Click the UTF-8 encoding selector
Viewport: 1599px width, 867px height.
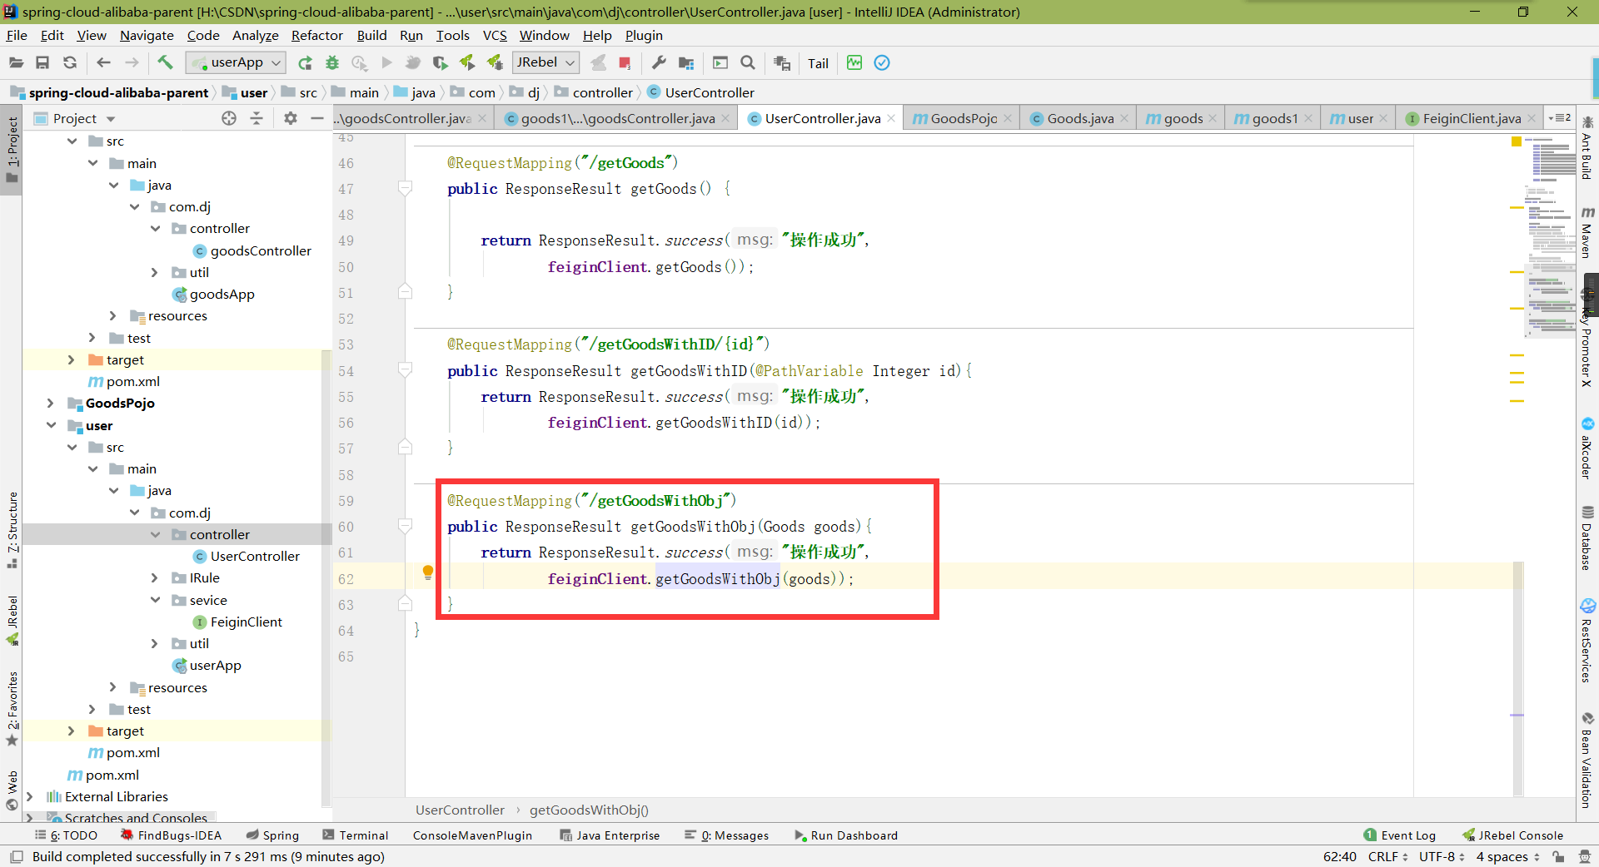(x=1442, y=856)
